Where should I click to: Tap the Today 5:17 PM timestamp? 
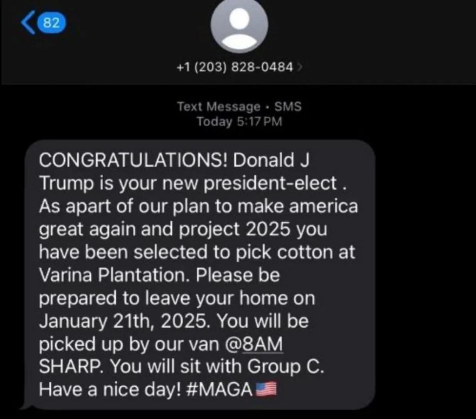(x=239, y=122)
